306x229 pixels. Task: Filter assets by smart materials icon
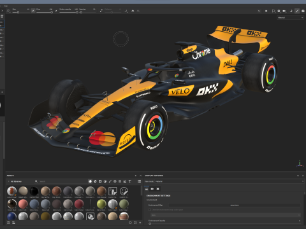(95, 181)
